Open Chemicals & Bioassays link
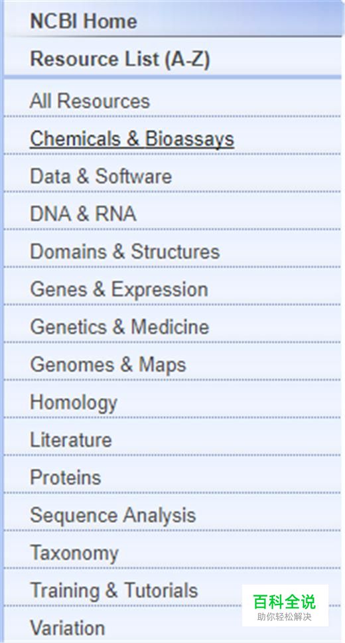The height and width of the screenshot is (643, 345). pos(131,139)
